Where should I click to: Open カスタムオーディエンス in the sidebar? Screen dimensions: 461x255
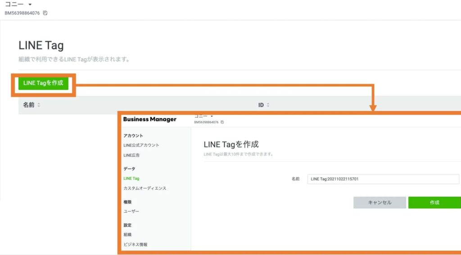(x=145, y=188)
